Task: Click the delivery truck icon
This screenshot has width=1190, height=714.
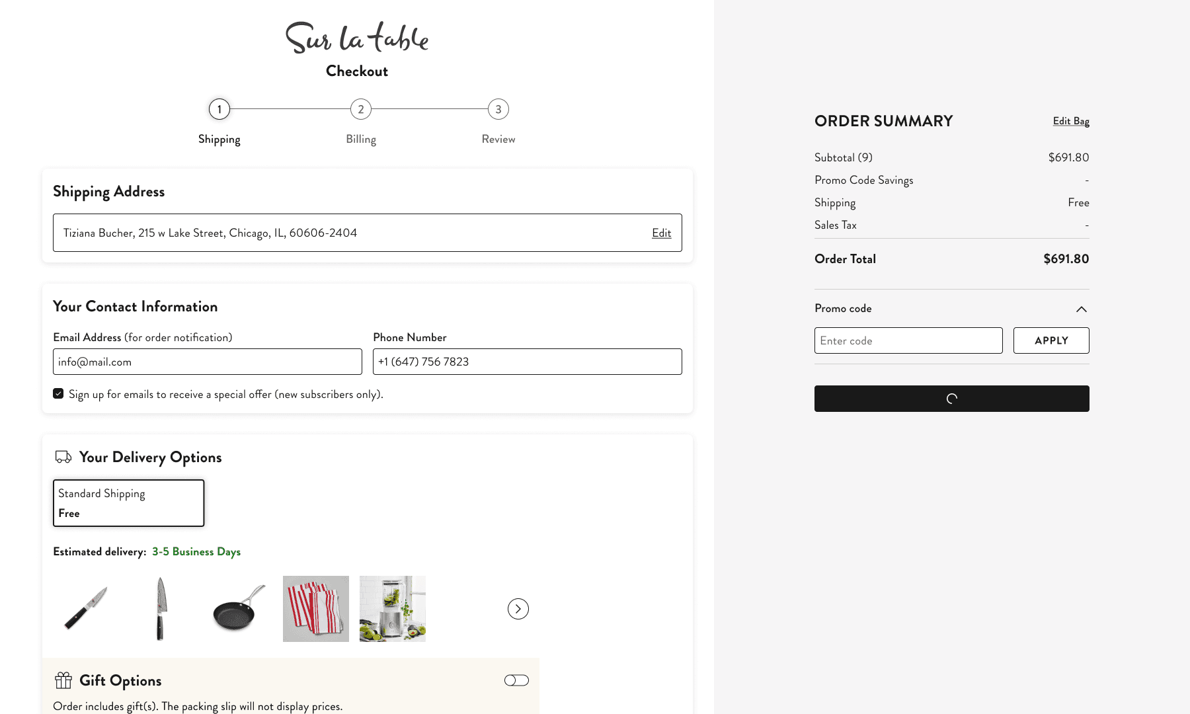Action: tap(63, 457)
